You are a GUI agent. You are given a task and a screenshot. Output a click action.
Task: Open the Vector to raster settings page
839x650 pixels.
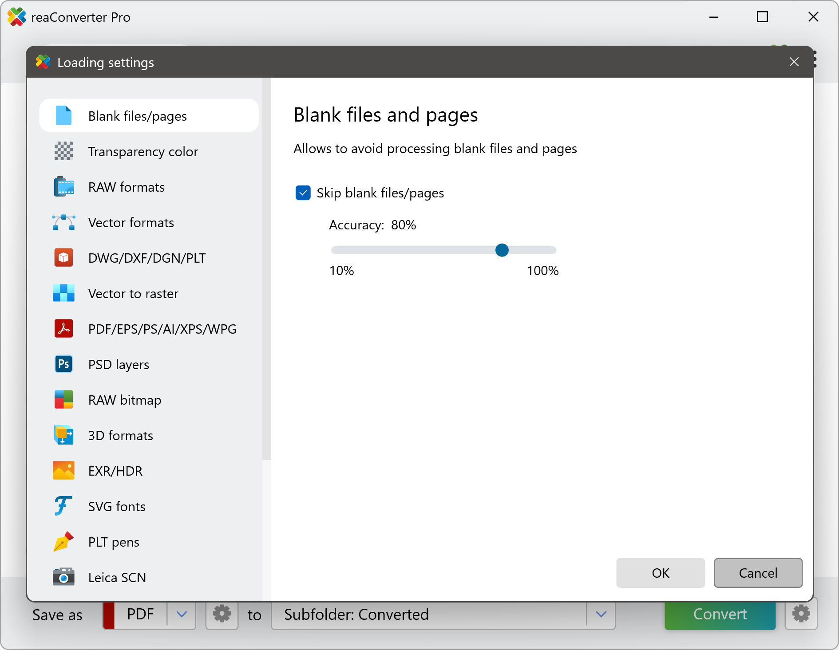[133, 293]
